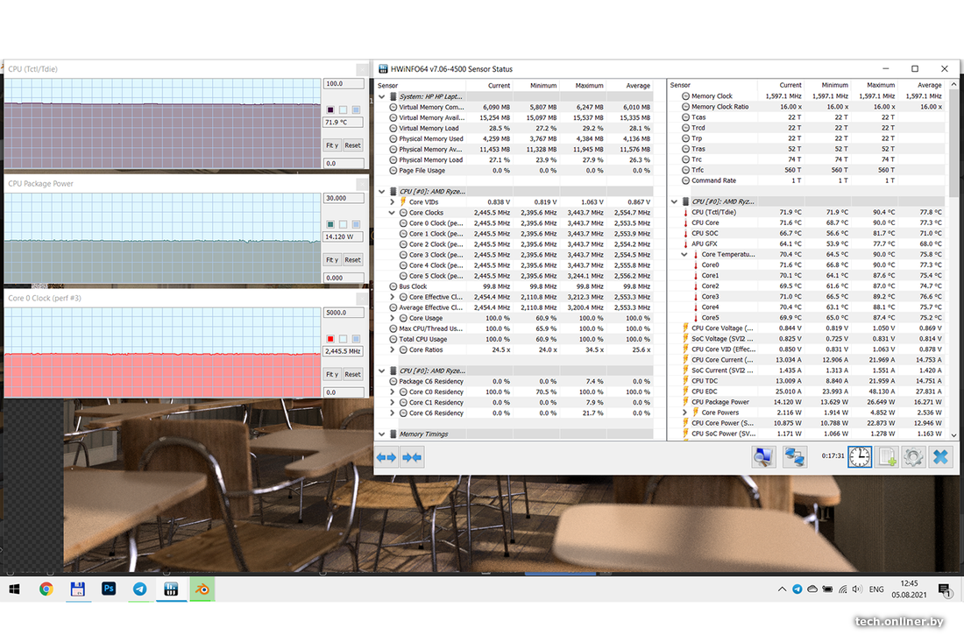The height and width of the screenshot is (642, 964).
Task: Click the network computers icon
Action: (x=795, y=456)
